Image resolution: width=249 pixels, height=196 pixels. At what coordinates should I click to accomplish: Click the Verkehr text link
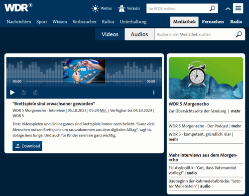[x=133, y=8]
